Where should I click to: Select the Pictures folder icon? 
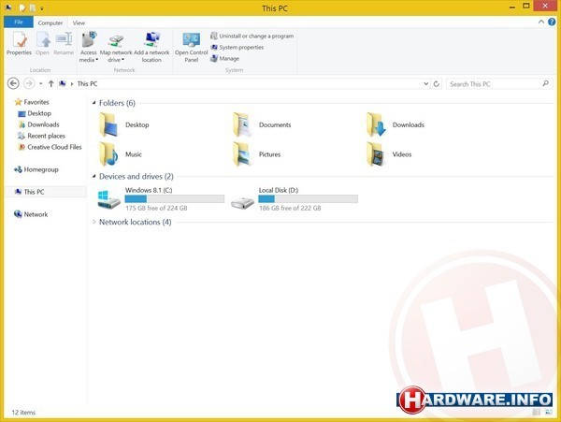[242, 154]
